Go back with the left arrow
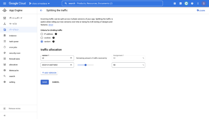Viewport: 209px width, 119px height. [41, 10]
